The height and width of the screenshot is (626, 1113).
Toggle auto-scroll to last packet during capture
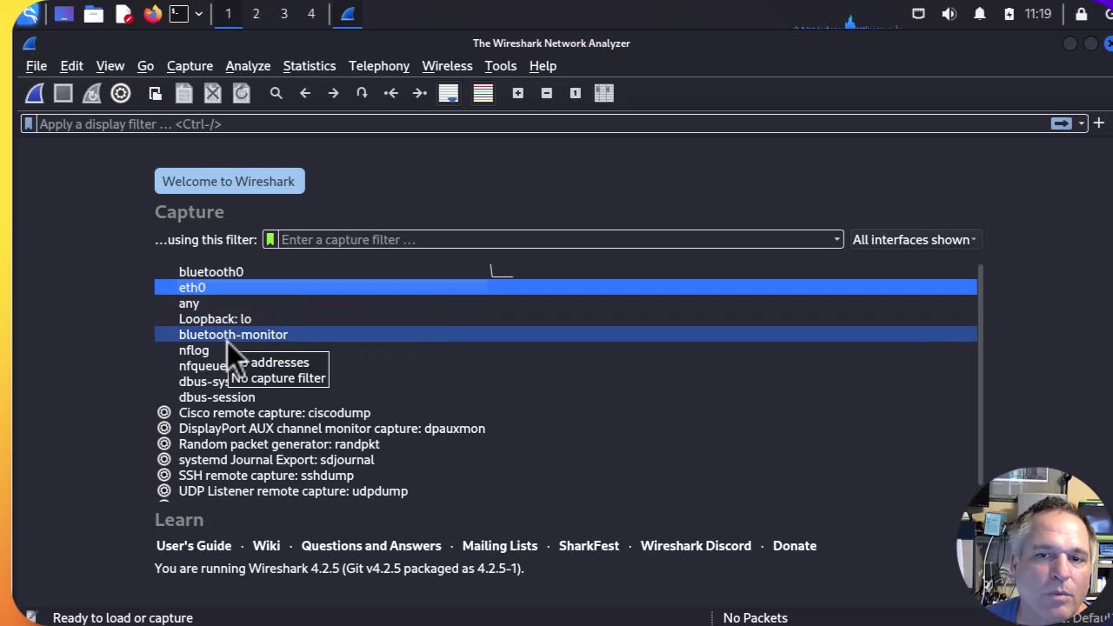(x=448, y=93)
